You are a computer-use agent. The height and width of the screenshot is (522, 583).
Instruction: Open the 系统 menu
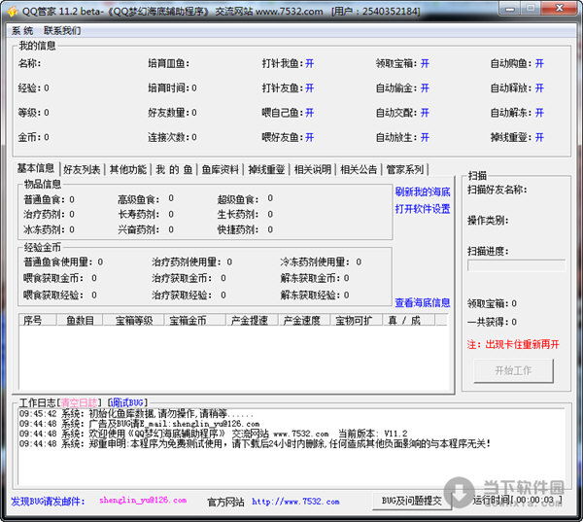[22, 30]
